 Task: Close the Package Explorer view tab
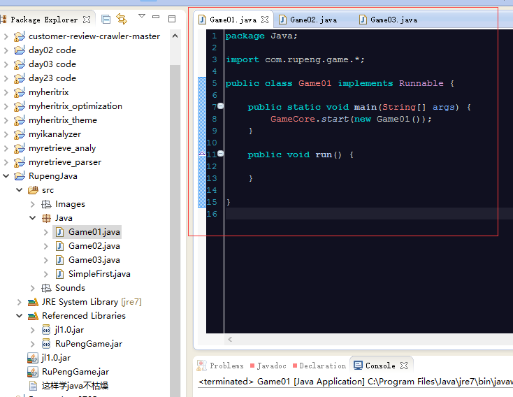click(x=87, y=20)
